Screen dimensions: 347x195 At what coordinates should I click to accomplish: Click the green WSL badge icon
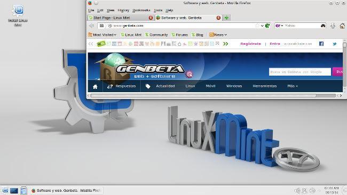101,44
